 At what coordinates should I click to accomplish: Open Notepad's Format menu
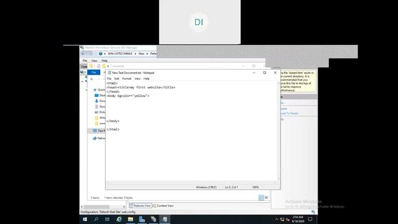[x=127, y=79]
